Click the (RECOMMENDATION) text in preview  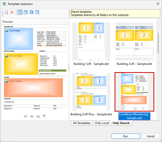(48, 74)
